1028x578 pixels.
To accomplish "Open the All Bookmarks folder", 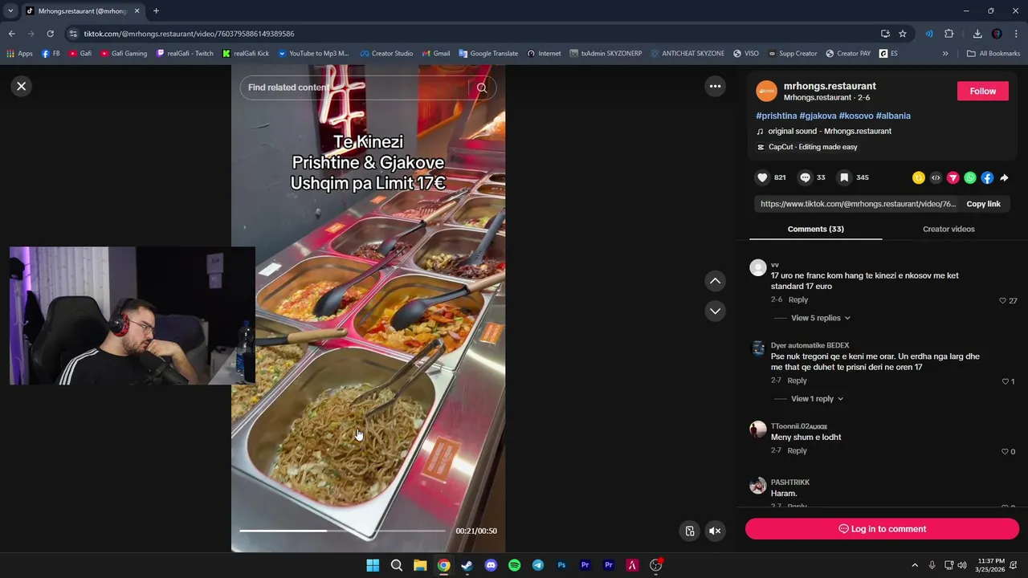I will point(993,54).
